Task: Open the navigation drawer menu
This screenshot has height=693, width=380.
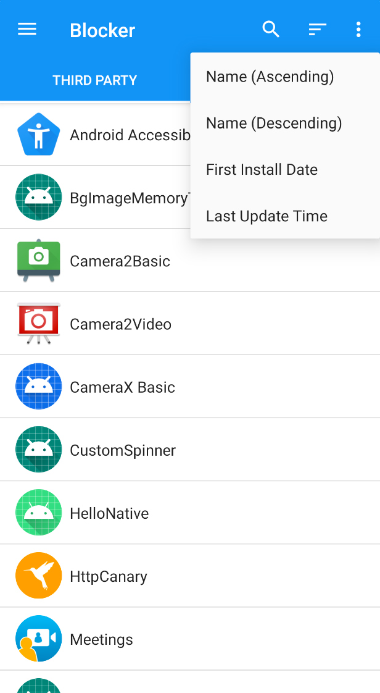Action: coord(27,29)
